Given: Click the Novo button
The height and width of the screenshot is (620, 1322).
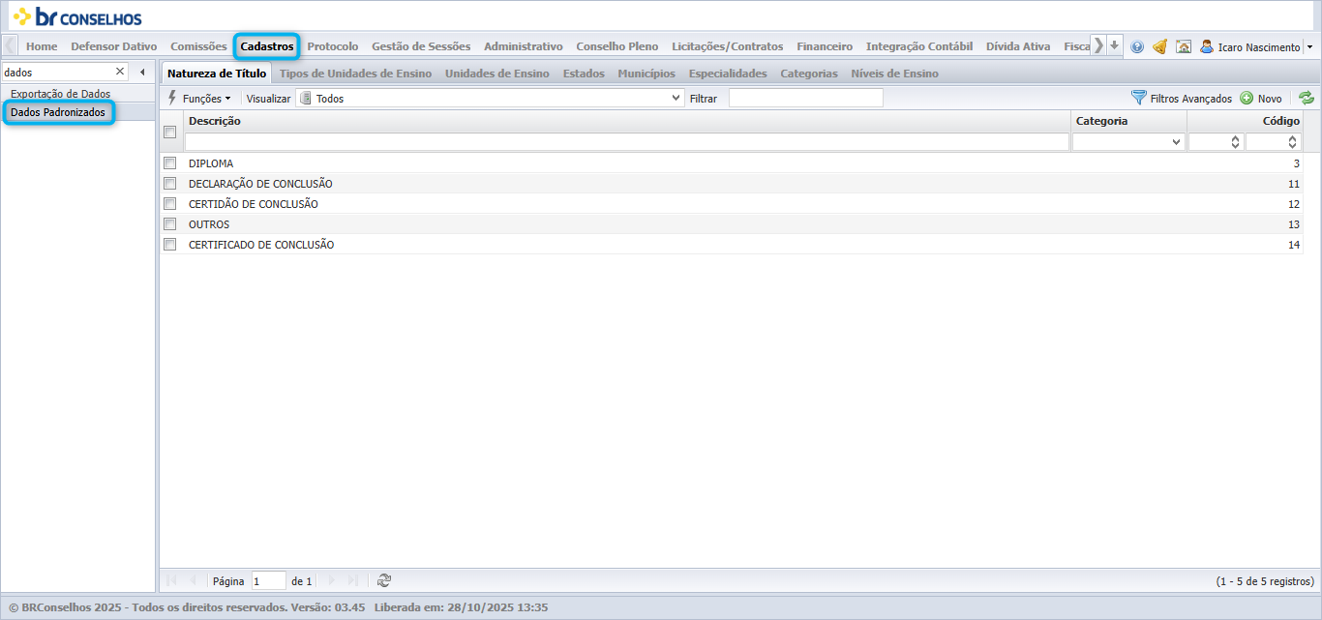Looking at the screenshot, I should (1261, 98).
